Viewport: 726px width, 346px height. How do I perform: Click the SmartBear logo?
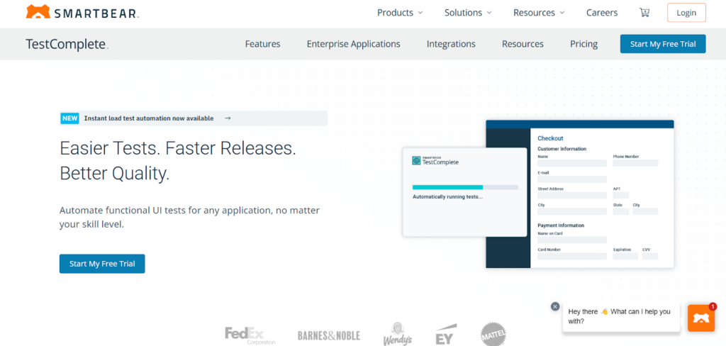[x=82, y=13]
